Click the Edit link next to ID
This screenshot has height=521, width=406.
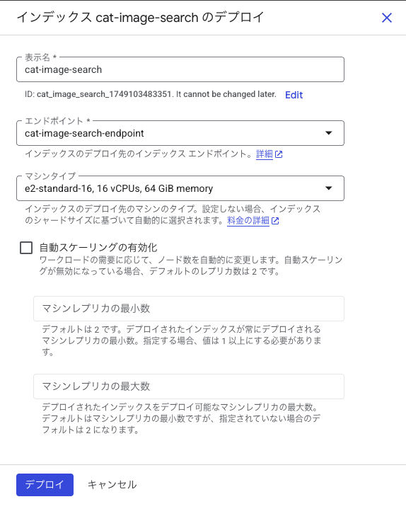[x=294, y=95]
